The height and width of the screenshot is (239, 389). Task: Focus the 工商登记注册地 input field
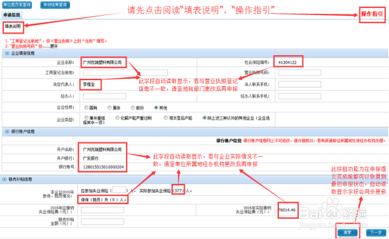click(x=125, y=72)
